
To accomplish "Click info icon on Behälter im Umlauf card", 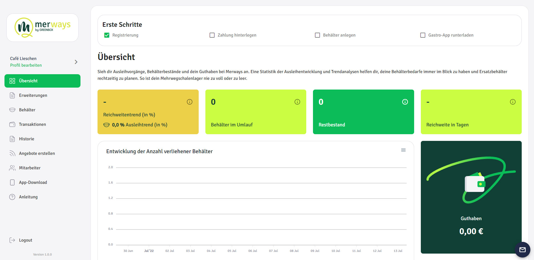I will tap(297, 102).
